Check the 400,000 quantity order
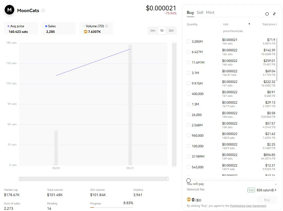This screenshot has height=211, width=283. pos(189,93)
